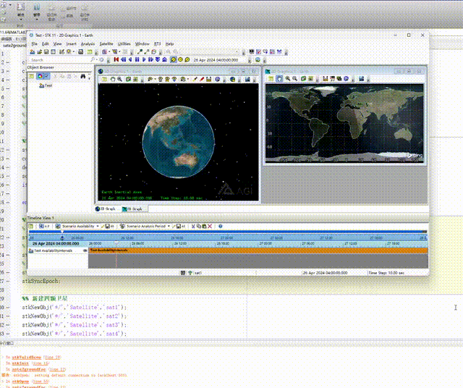Image resolution: width=463 pixels, height=388 pixels.
Task: Click the Timeline help question mark icon
Action: 220,227
